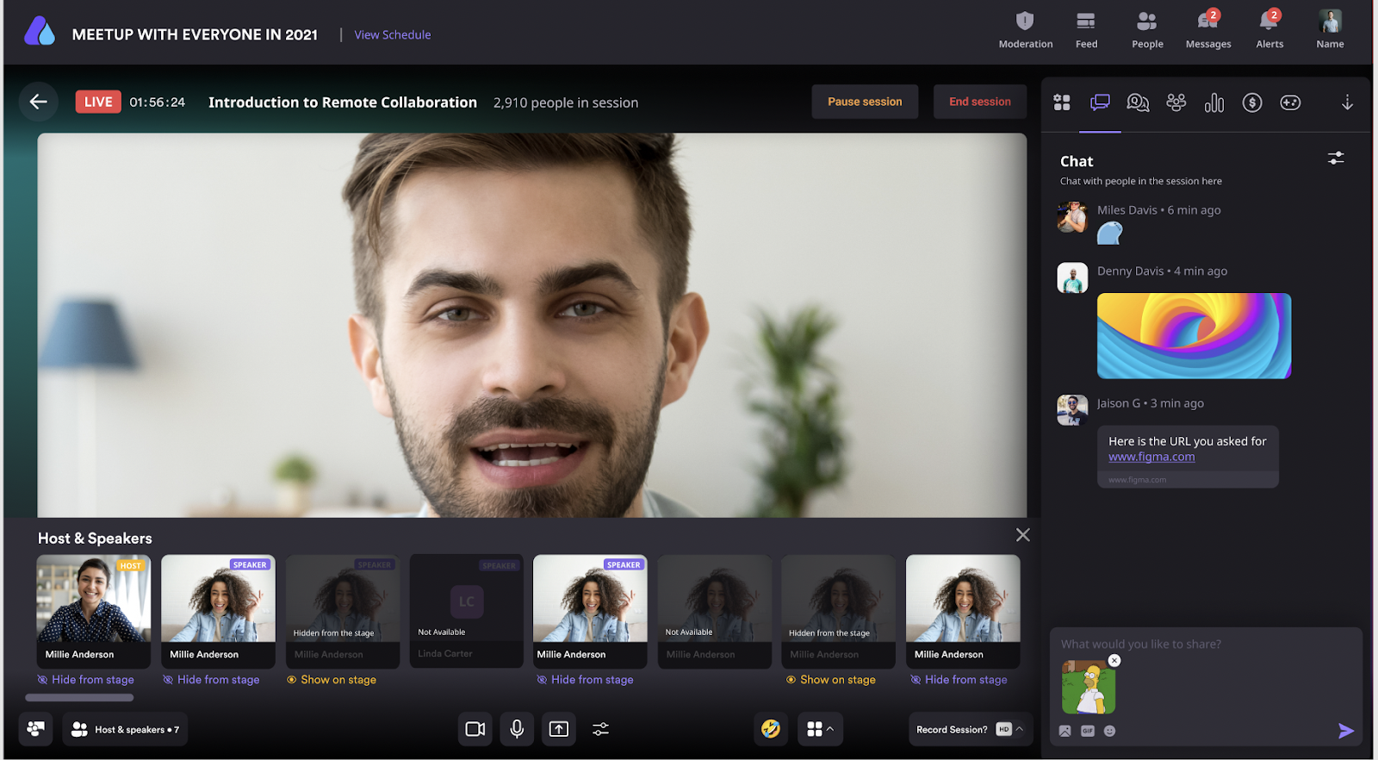Screen dimensions: 1378x760
Task: Toggle the microphone icon
Action: pyautogui.click(x=517, y=729)
